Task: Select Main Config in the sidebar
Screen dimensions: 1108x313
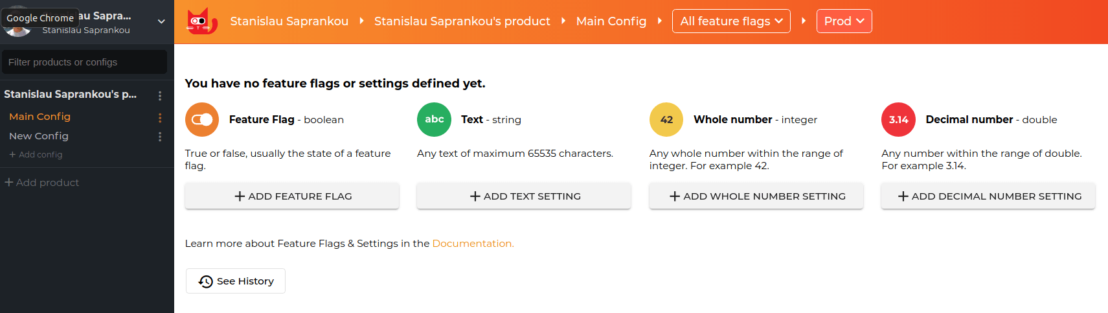Action: click(40, 117)
